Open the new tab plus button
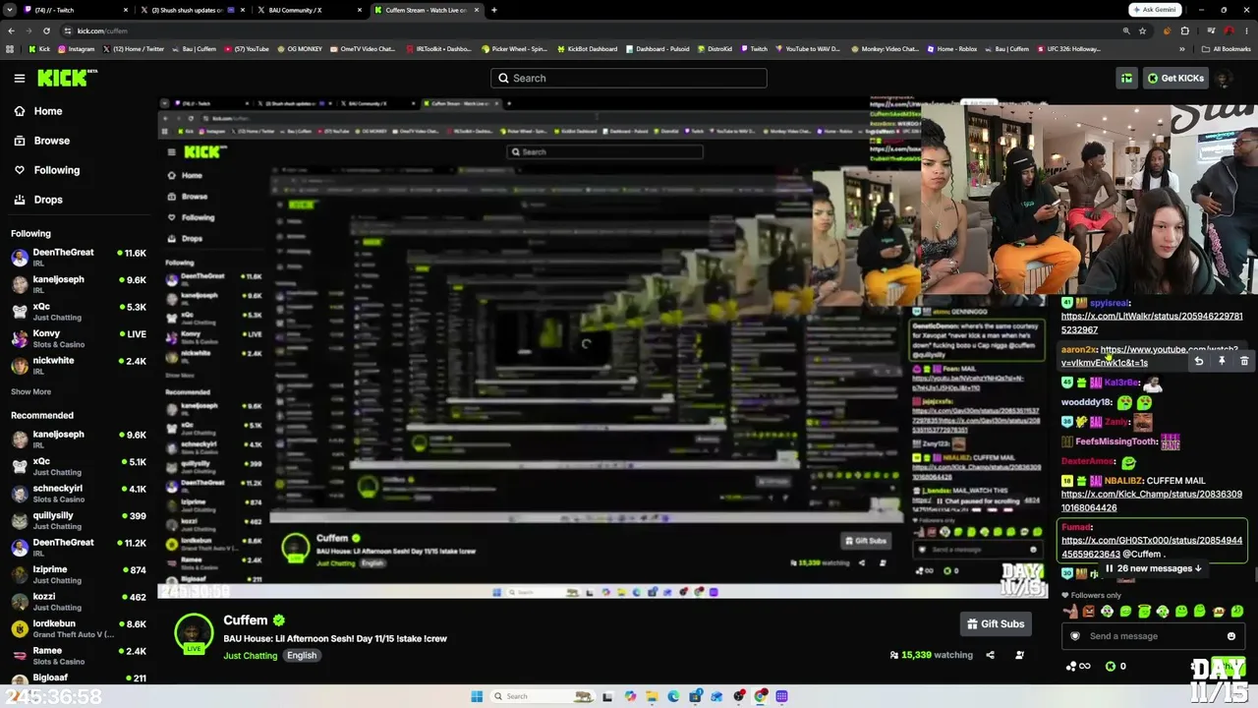Image resolution: width=1258 pixels, height=708 pixels. [493, 10]
